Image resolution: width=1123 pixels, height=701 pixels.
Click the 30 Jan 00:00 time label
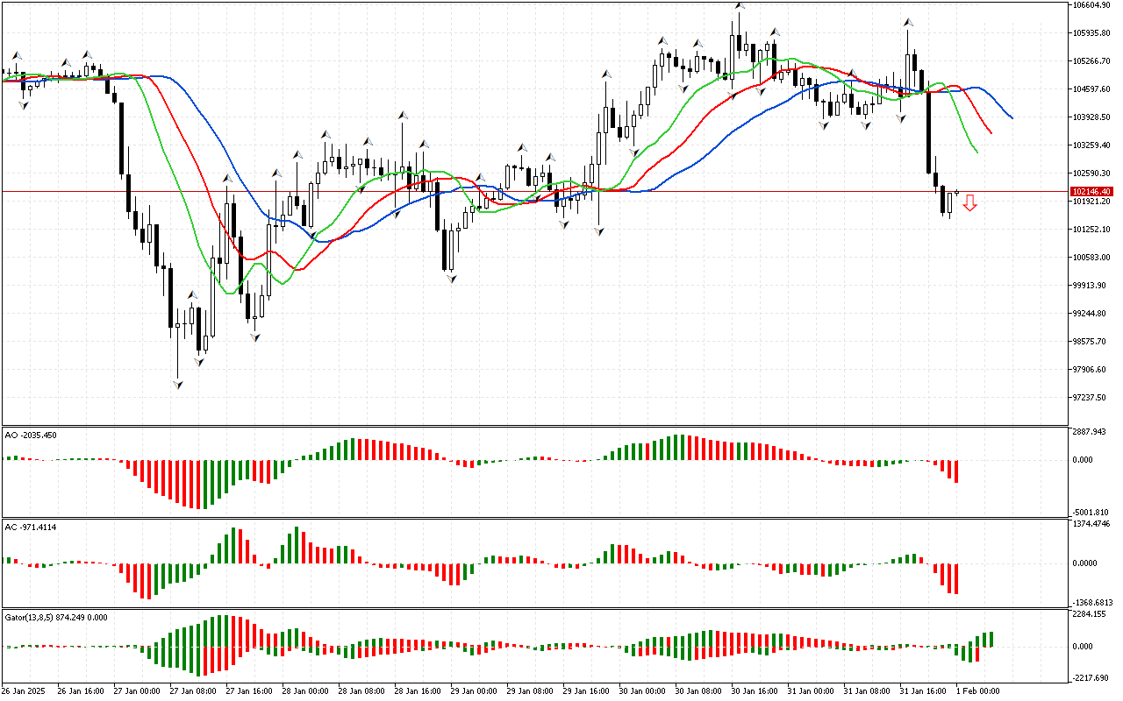[x=640, y=691]
